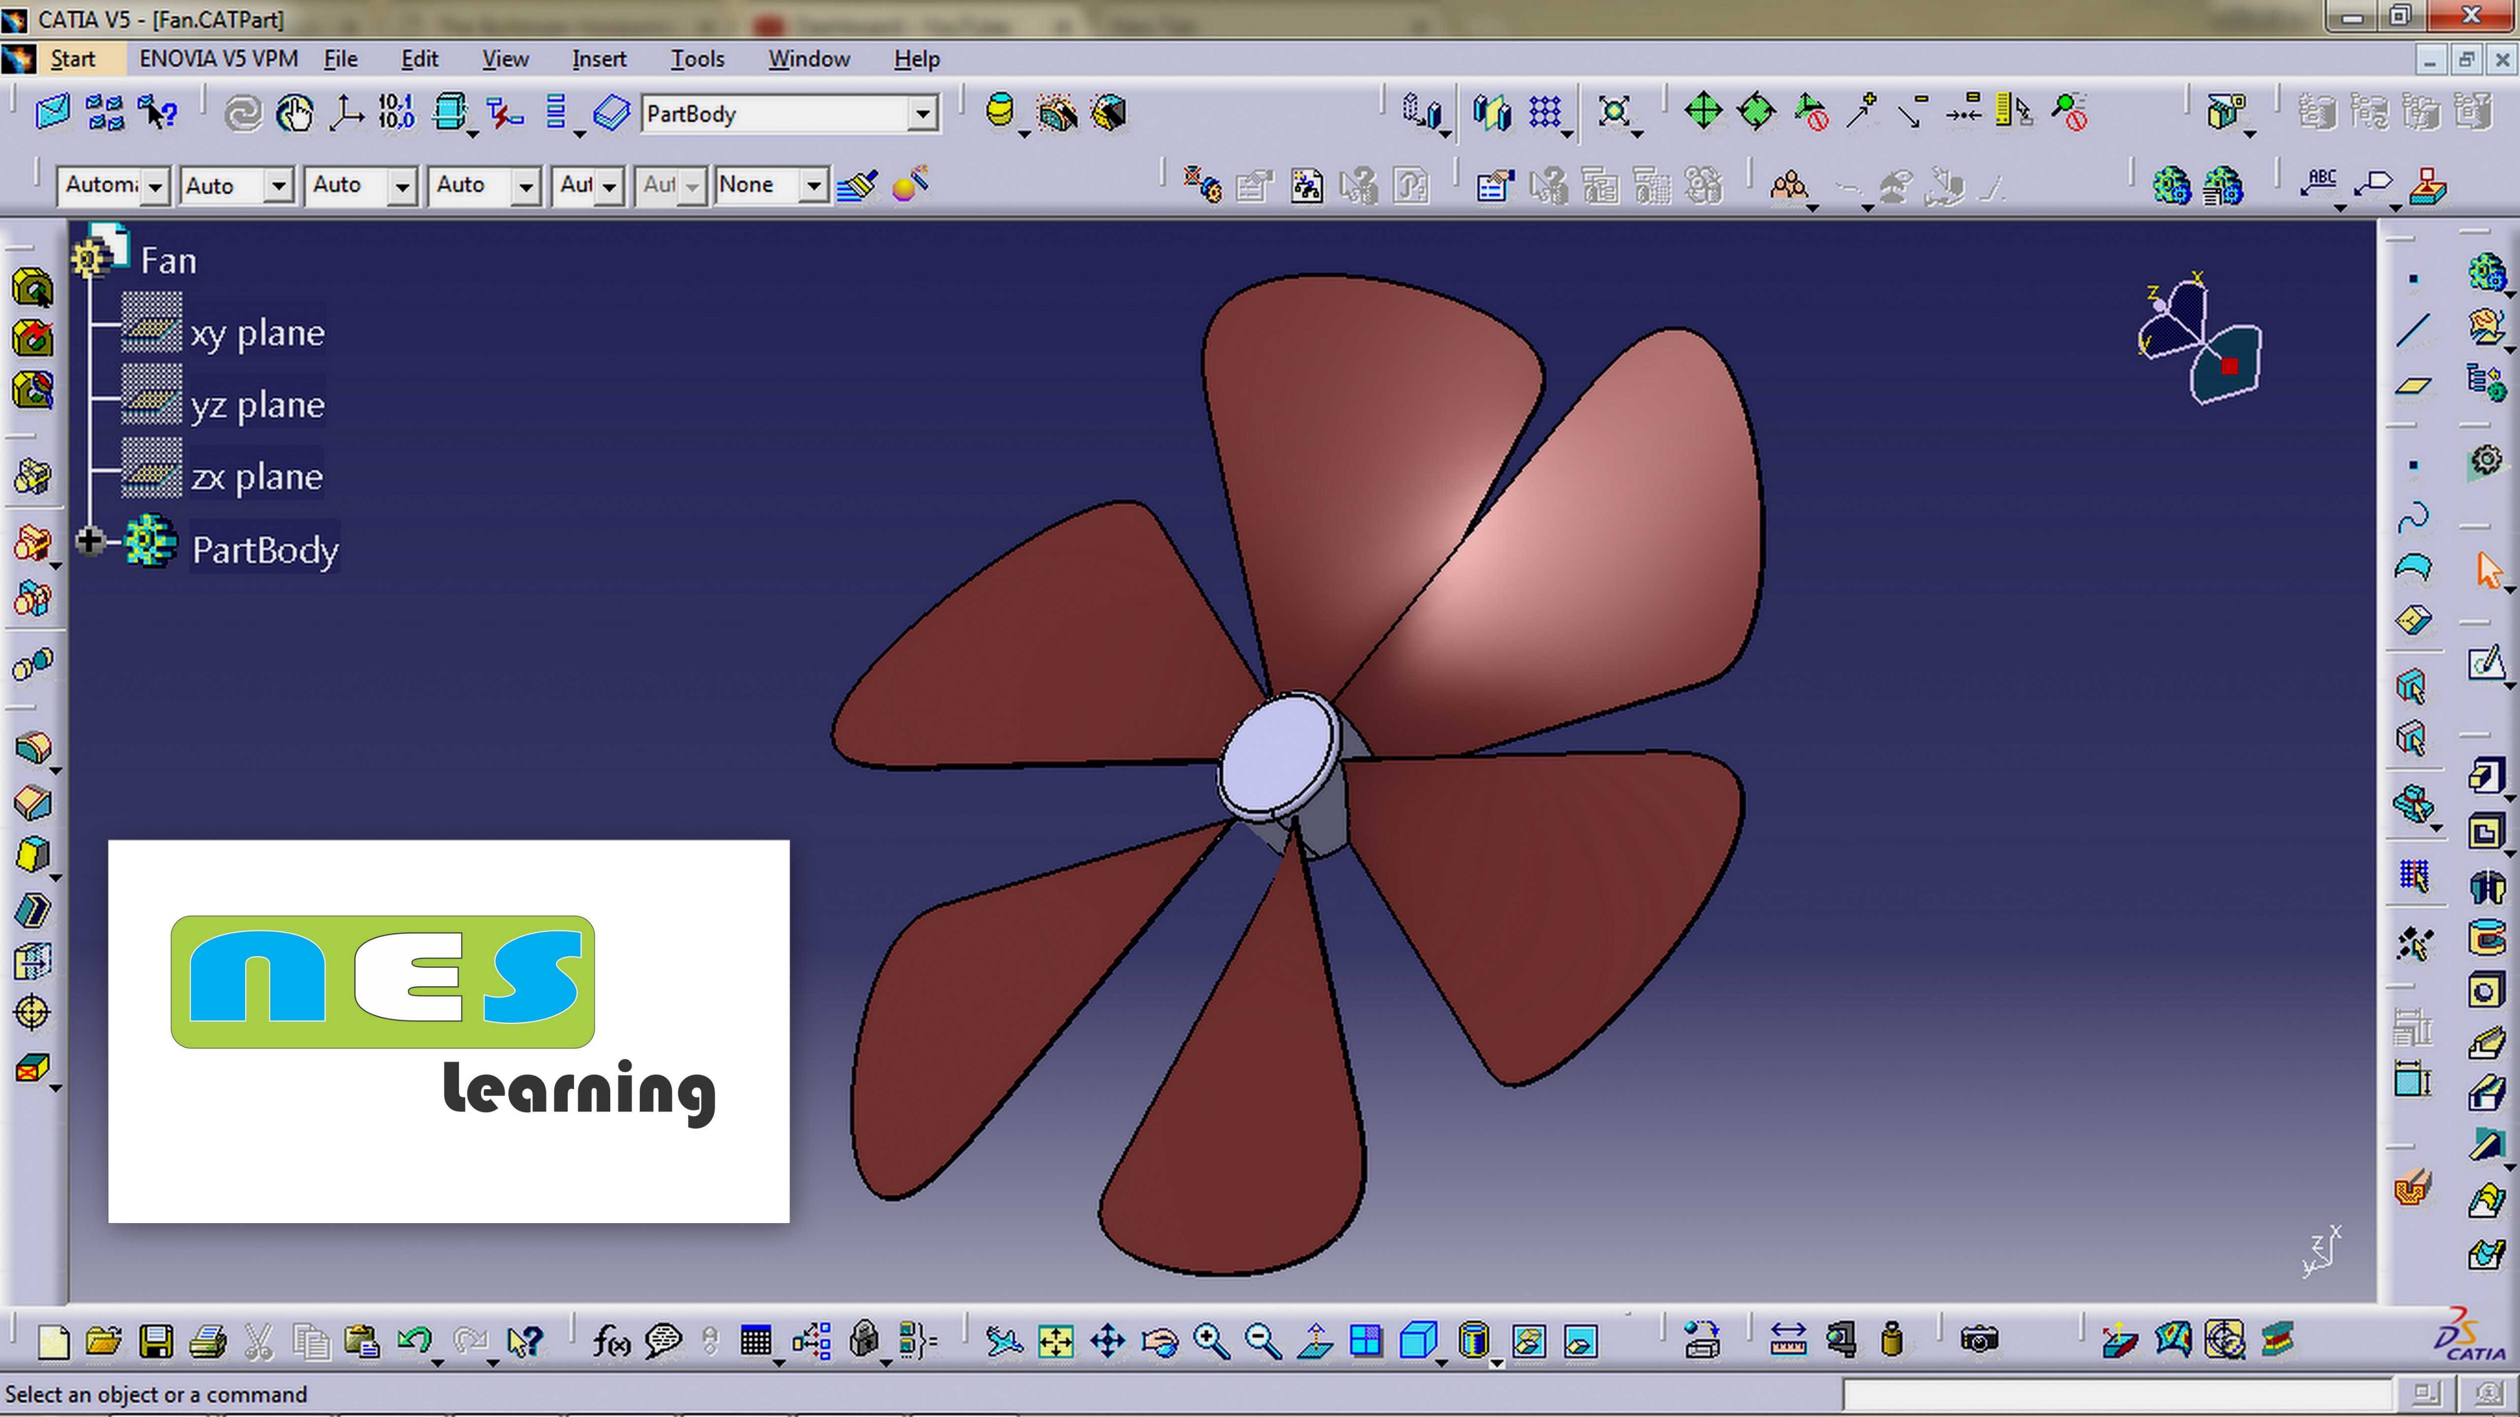Undo the last action

[x=415, y=1341]
